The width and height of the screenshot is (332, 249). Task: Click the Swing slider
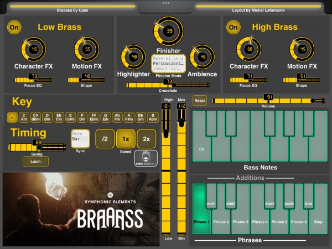click(37, 147)
